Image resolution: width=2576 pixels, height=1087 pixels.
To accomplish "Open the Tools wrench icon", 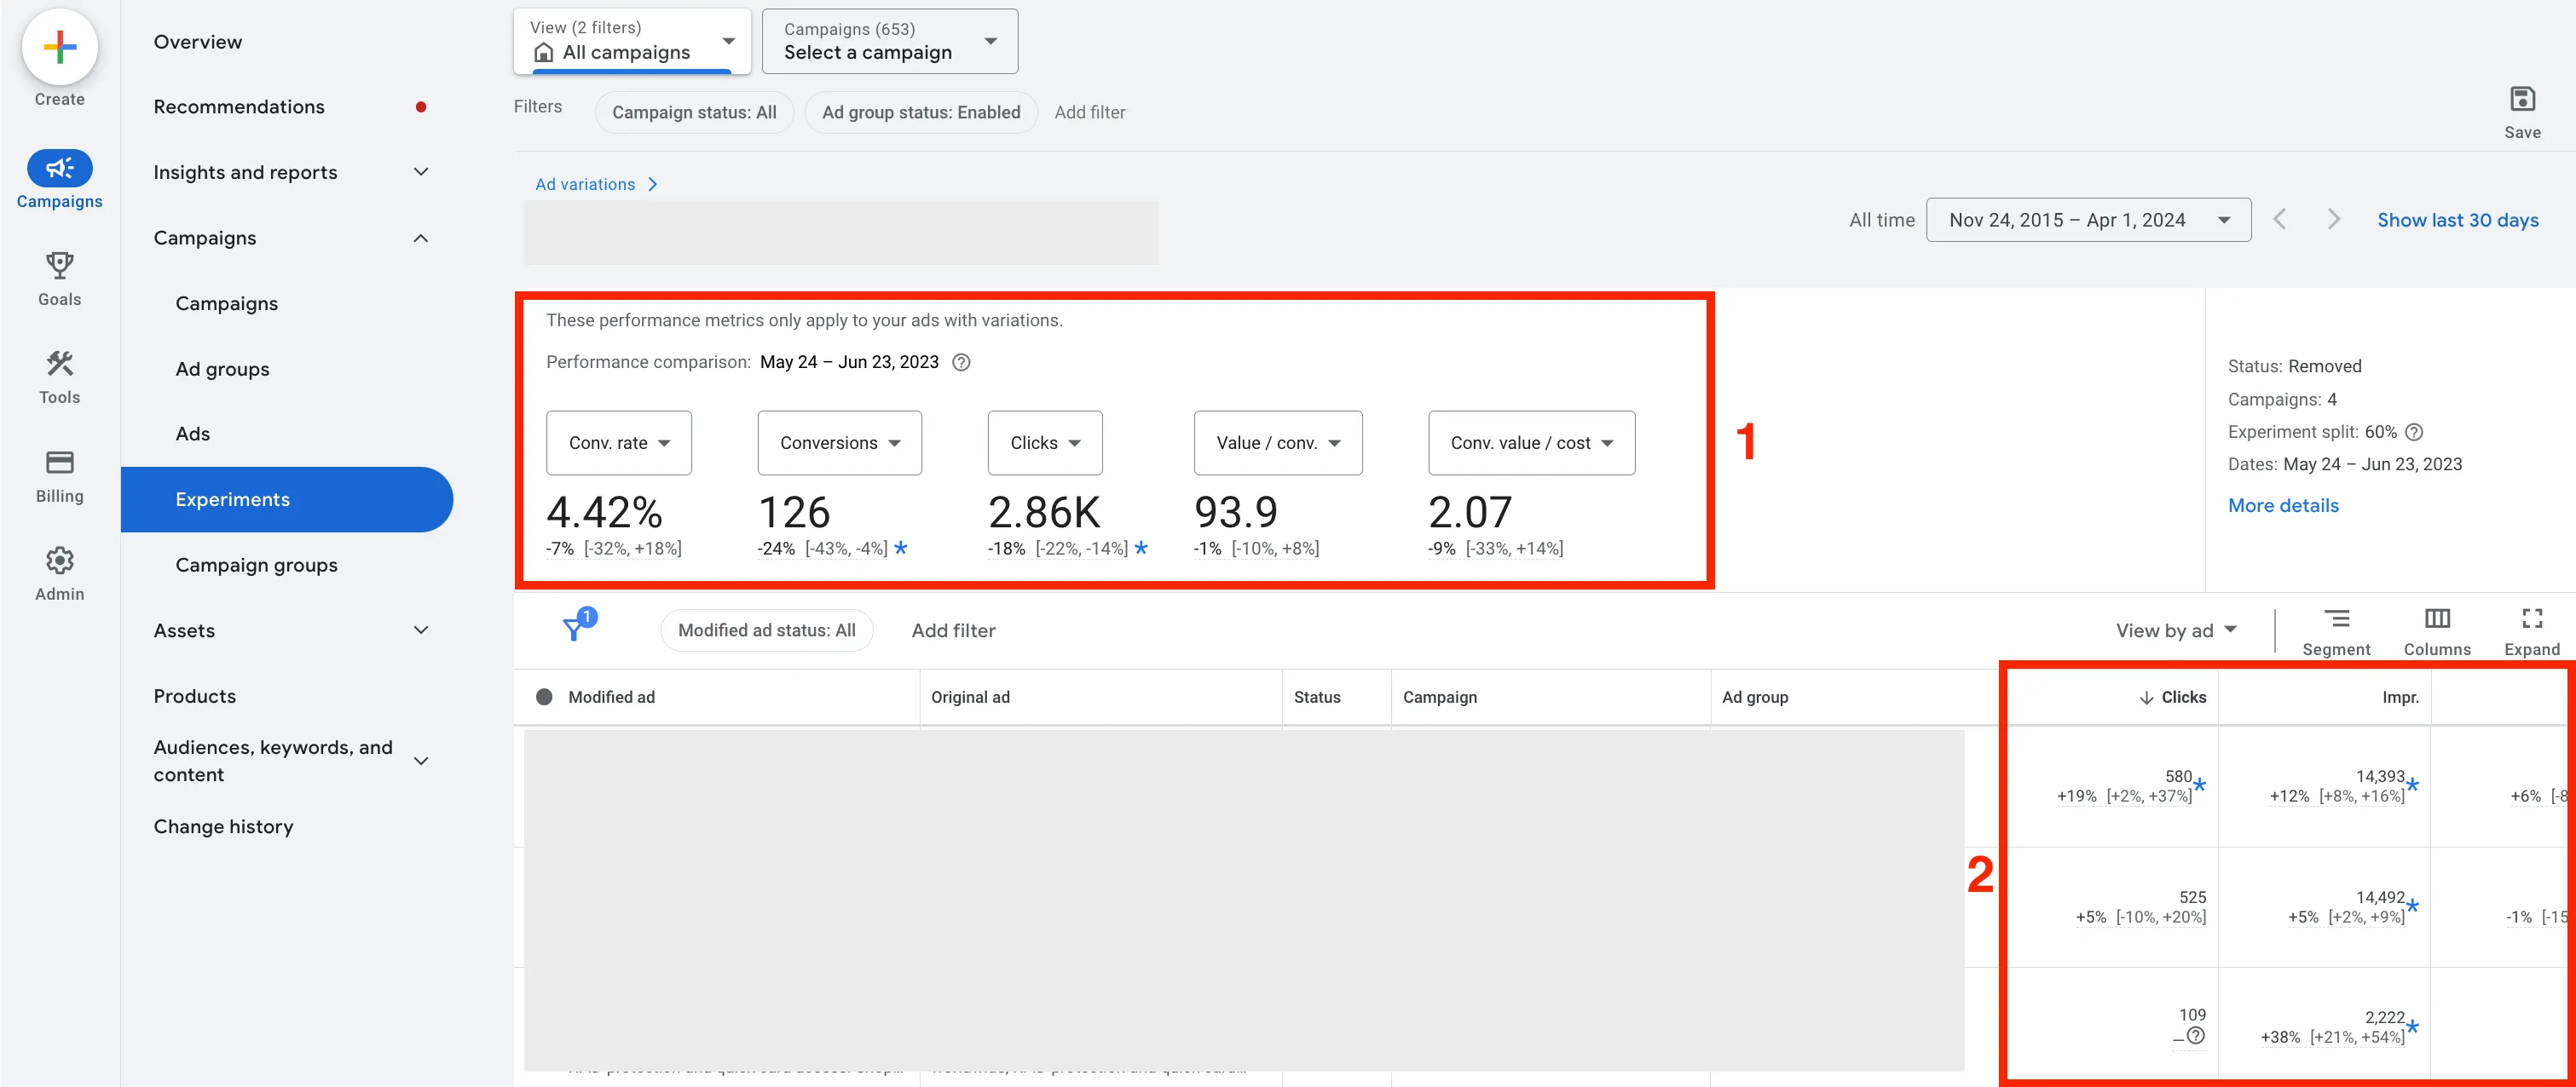I will 60,364.
